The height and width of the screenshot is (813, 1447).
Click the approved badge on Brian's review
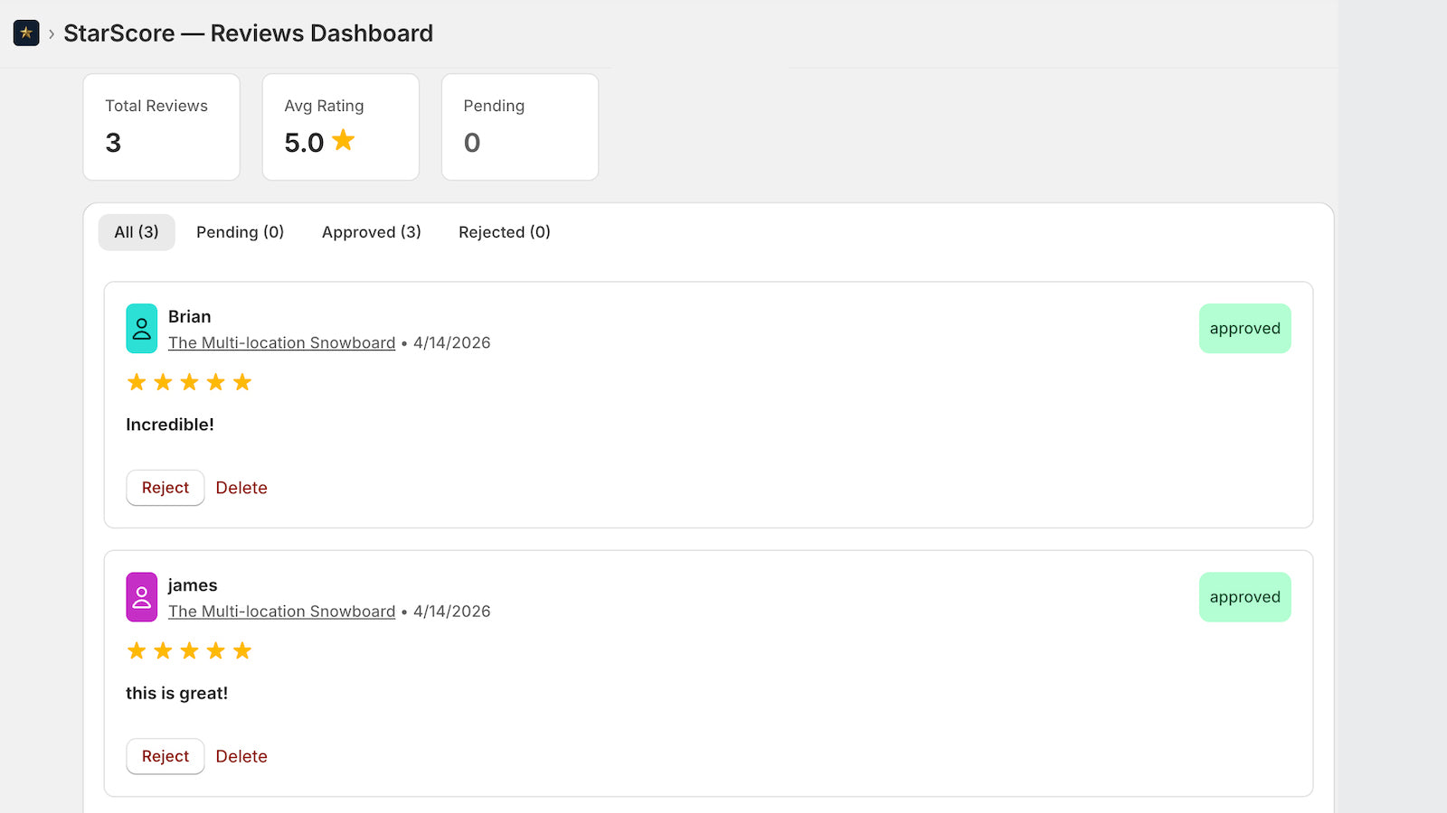coord(1245,329)
